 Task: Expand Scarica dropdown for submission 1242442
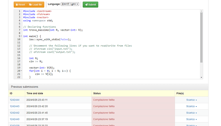(192, 113)
